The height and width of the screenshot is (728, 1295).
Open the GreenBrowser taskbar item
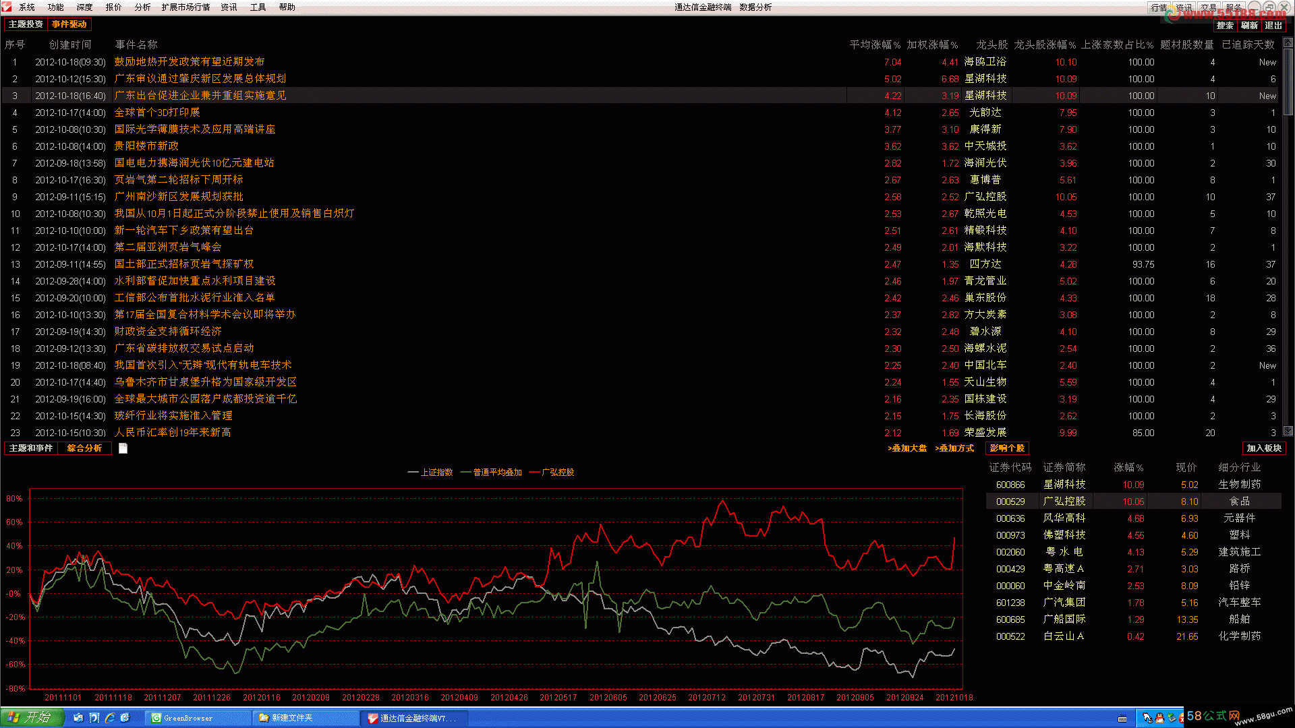pyautogui.click(x=197, y=718)
